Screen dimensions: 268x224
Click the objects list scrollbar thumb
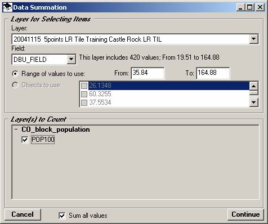[x=253, y=93]
